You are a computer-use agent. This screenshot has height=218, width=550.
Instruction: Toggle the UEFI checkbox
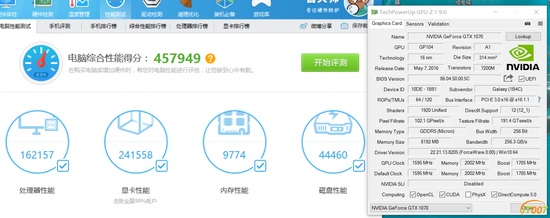(x=522, y=79)
